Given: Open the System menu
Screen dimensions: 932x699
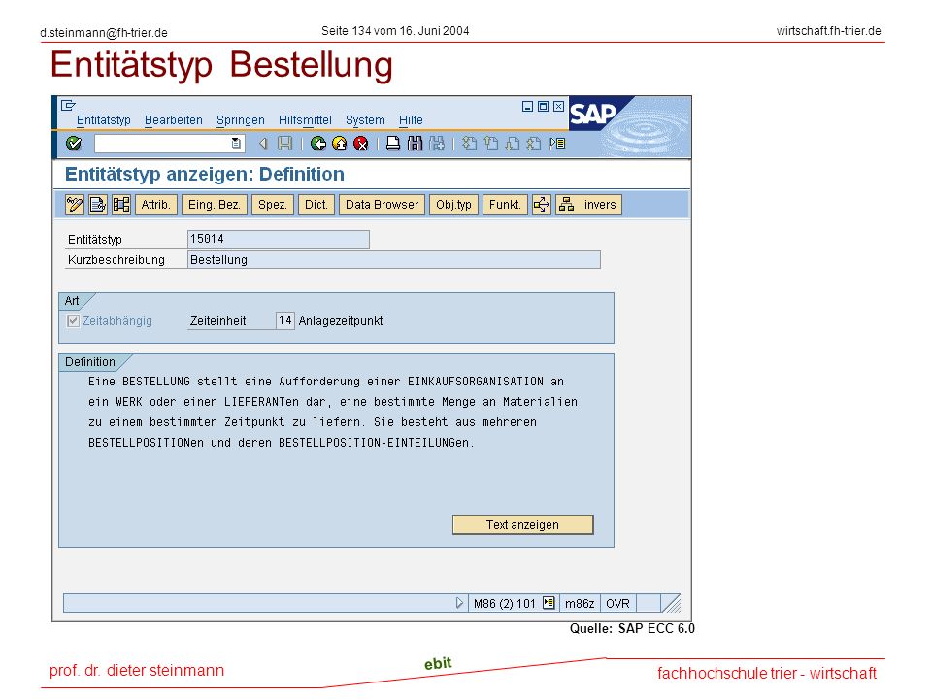Looking at the screenshot, I should tap(365, 120).
